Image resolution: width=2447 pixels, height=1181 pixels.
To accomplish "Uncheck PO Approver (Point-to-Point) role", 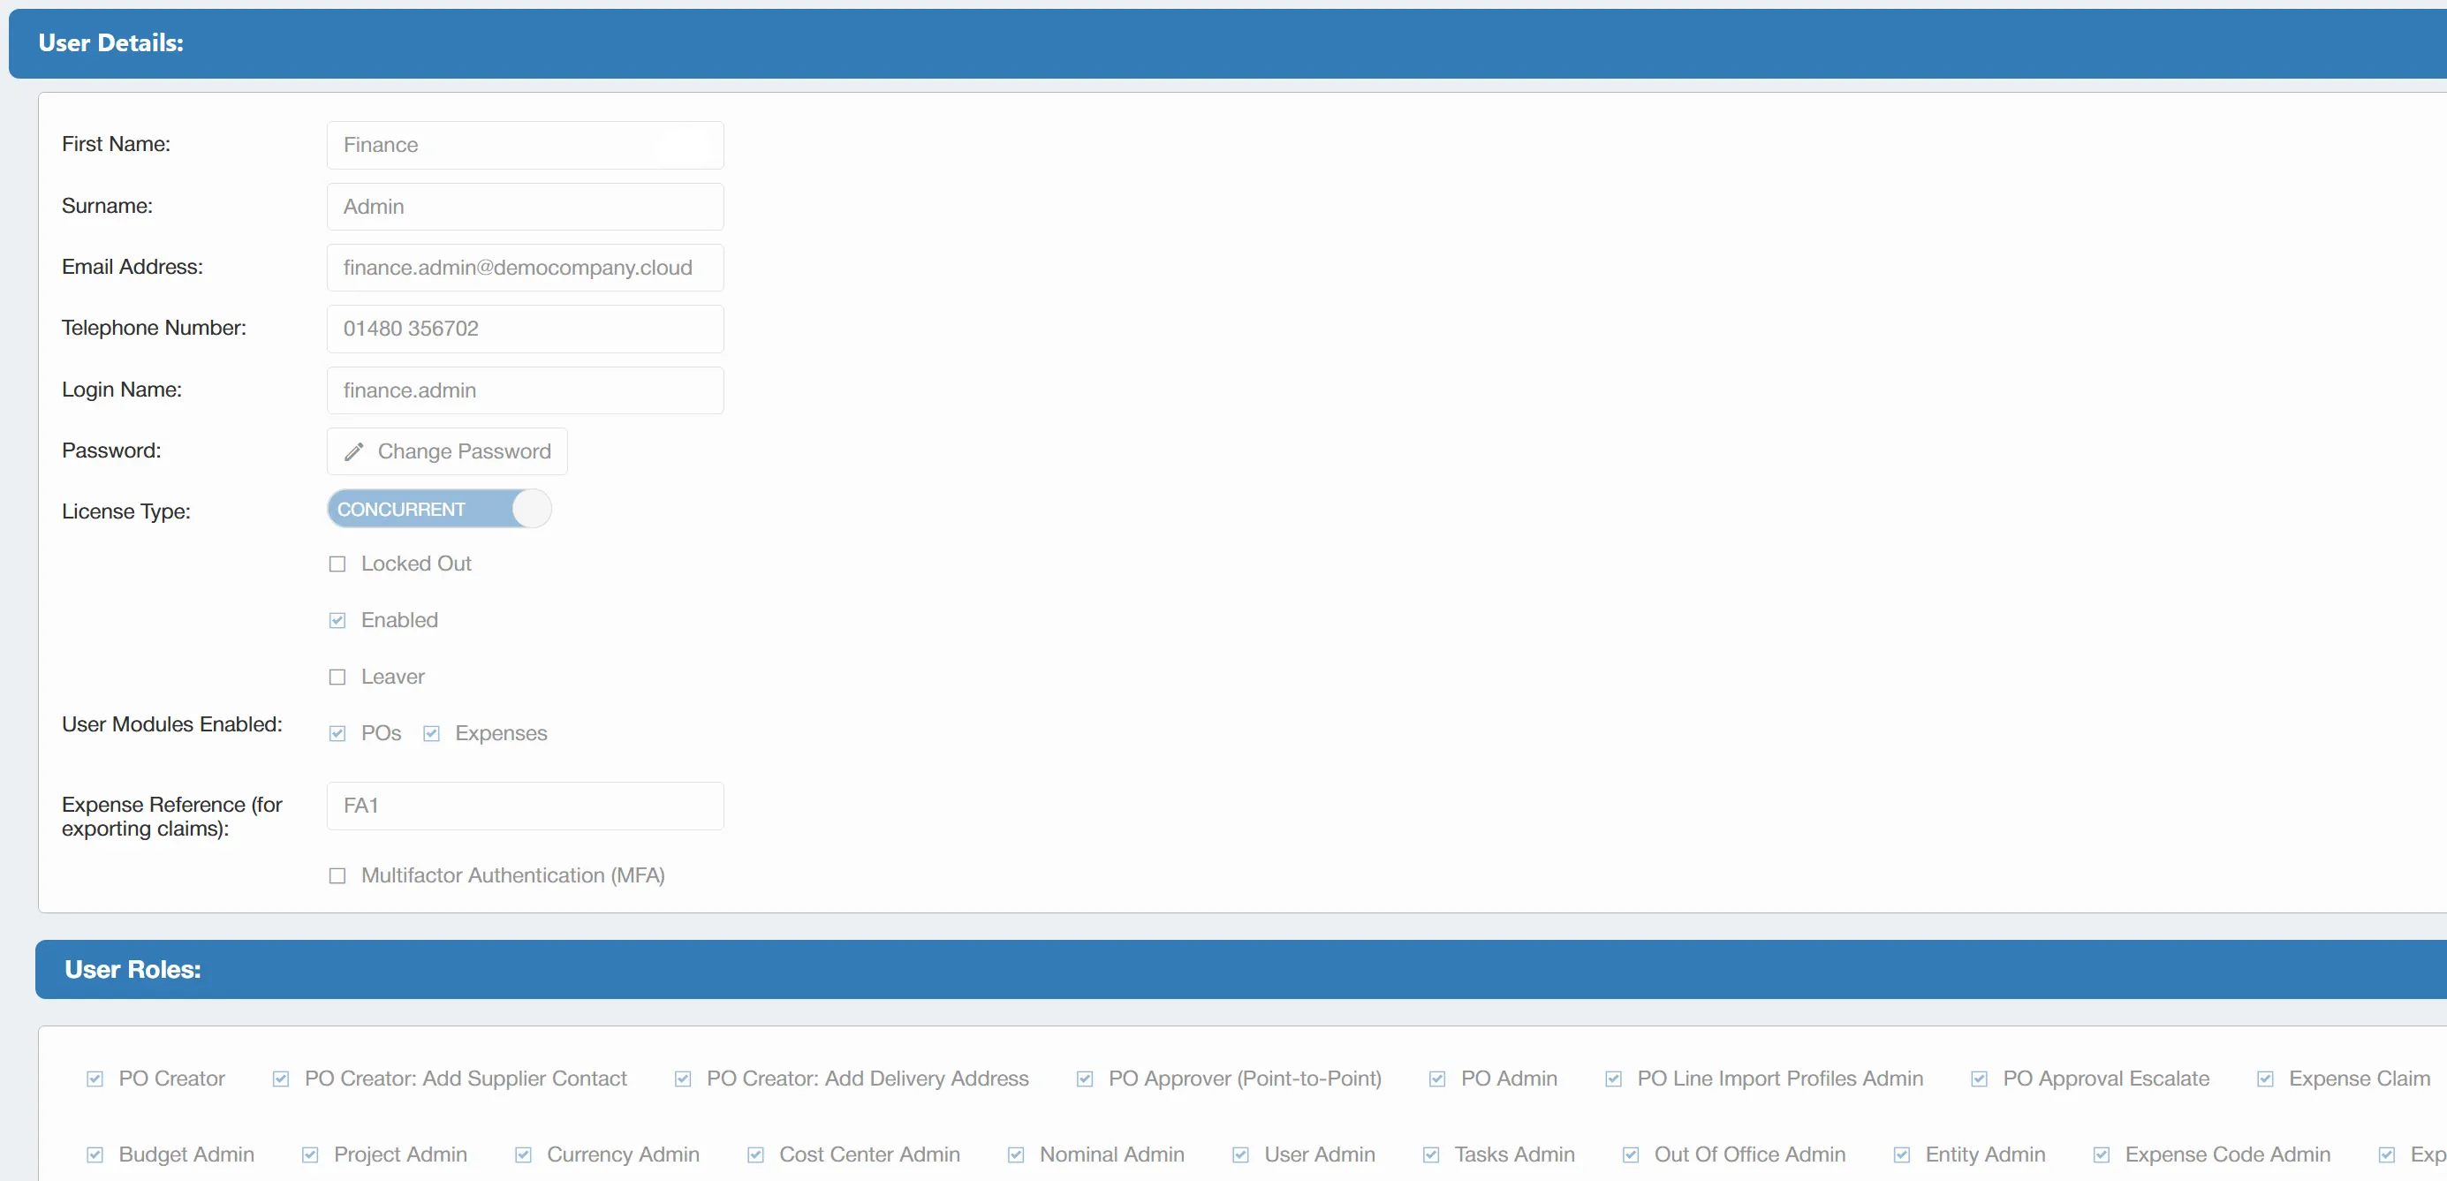I will pyautogui.click(x=1085, y=1079).
